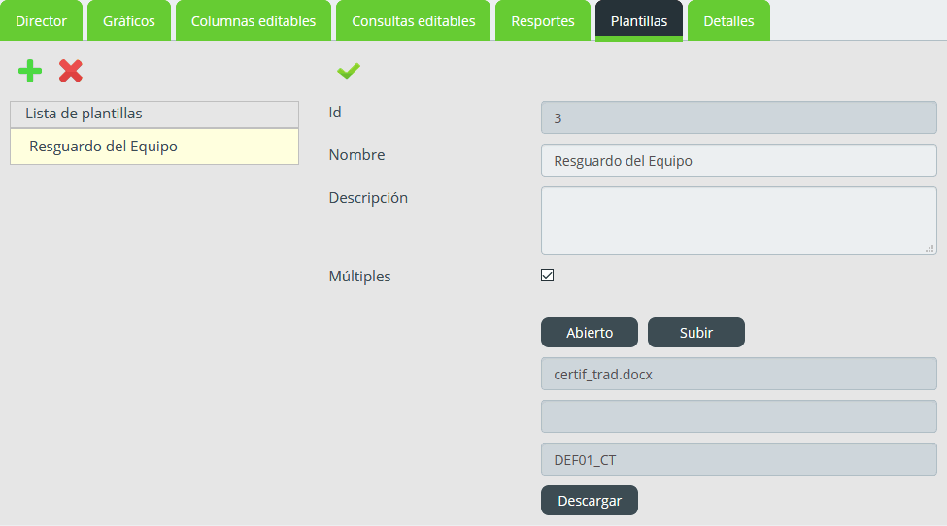Viewport: 947px width, 526px height.
Task: Uncheck the Múltiples checkbox
Action: click(547, 276)
